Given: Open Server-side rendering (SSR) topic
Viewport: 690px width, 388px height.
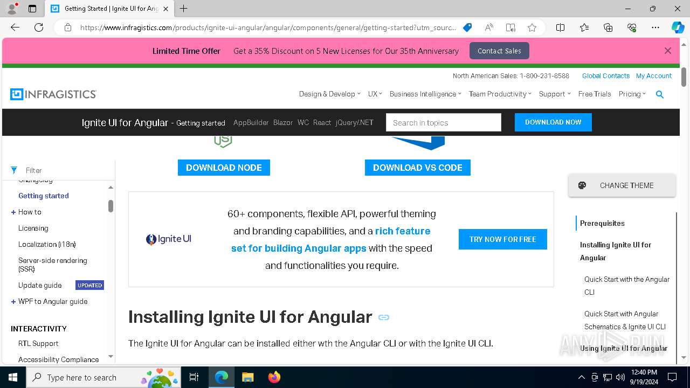Looking at the screenshot, I should coord(52,265).
